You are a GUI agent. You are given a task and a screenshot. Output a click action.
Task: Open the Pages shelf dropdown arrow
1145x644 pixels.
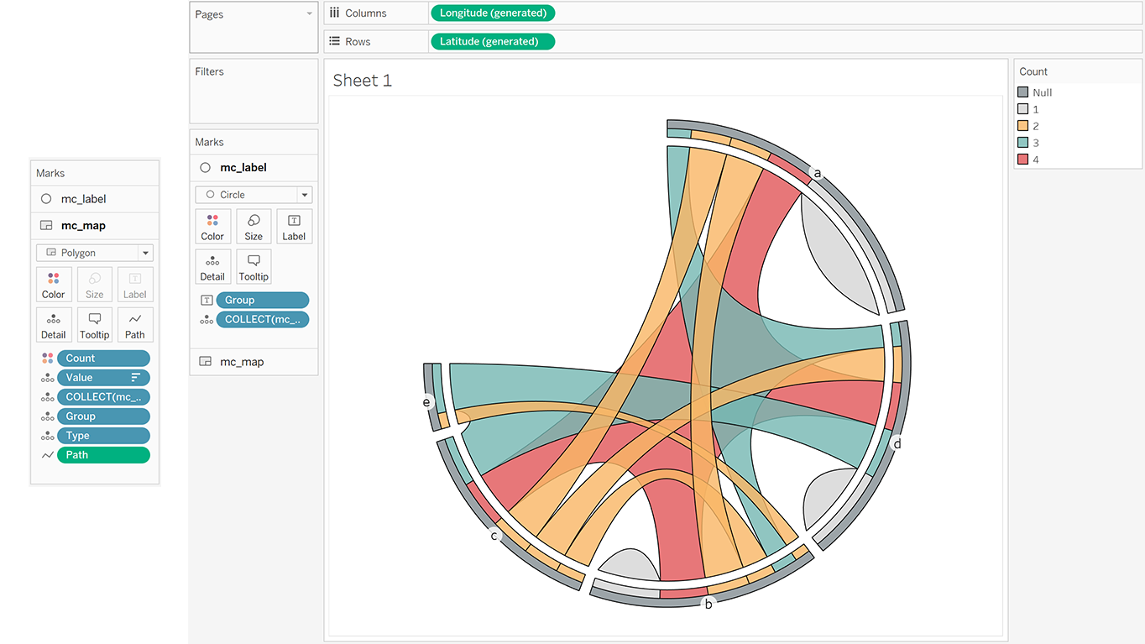pyautogui.click(x=309, y=14)
